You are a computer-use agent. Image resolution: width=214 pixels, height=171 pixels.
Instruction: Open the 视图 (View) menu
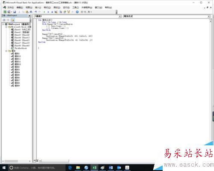[29, 7]
